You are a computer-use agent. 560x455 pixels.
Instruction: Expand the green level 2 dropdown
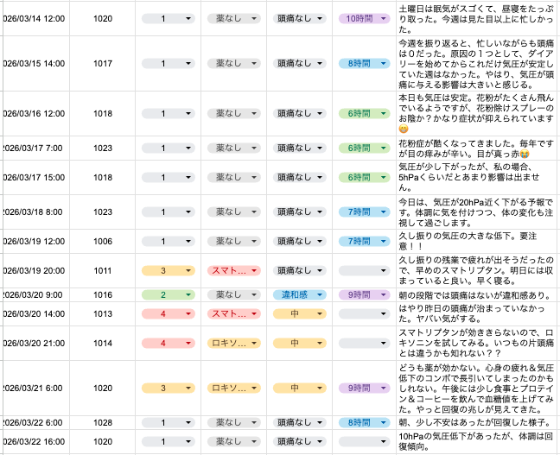coord(167,294)
